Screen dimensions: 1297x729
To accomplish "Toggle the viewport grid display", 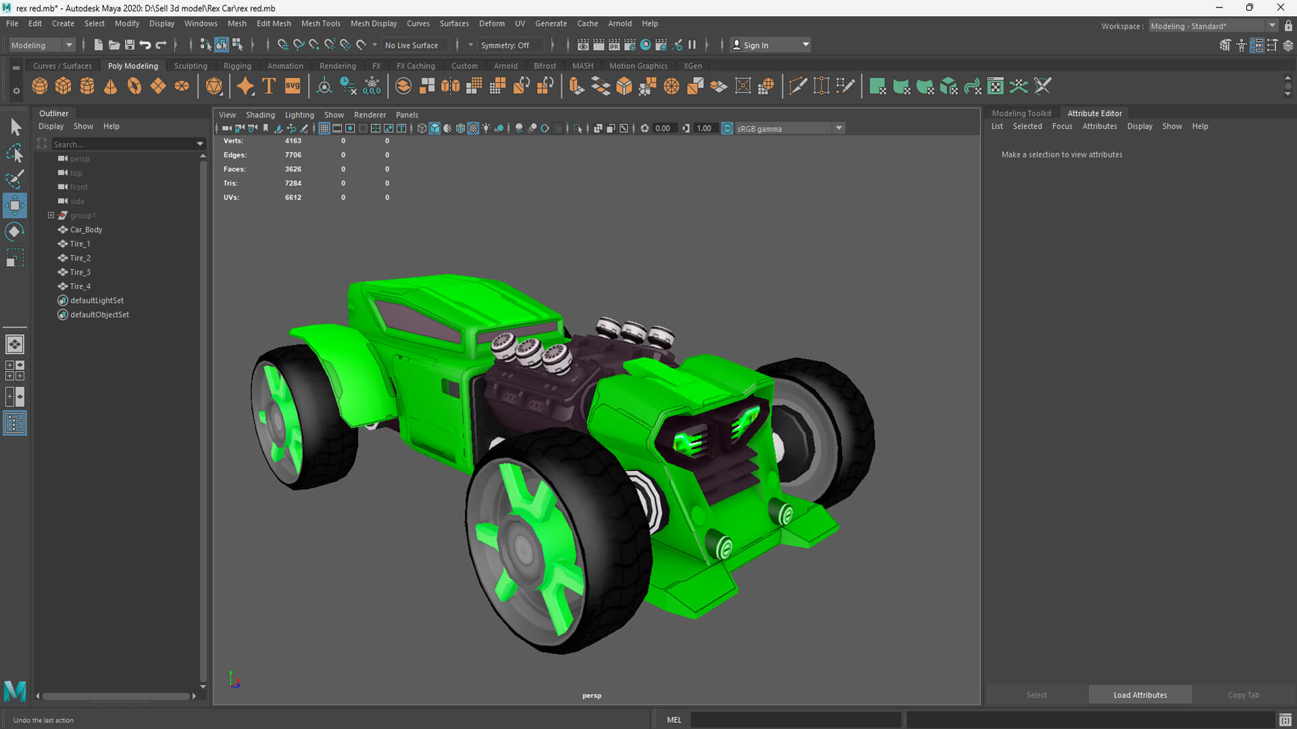I will pyautogui.click(x=324, y=128).
